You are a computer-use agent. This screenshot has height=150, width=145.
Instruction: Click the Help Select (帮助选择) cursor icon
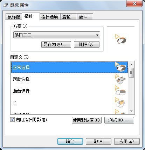120,79
